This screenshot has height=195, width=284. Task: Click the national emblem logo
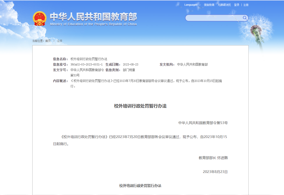40,18
